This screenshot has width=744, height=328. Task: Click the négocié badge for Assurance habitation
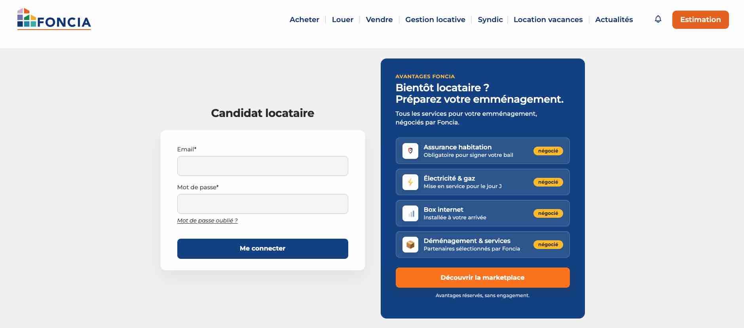(x=548, y=151)
